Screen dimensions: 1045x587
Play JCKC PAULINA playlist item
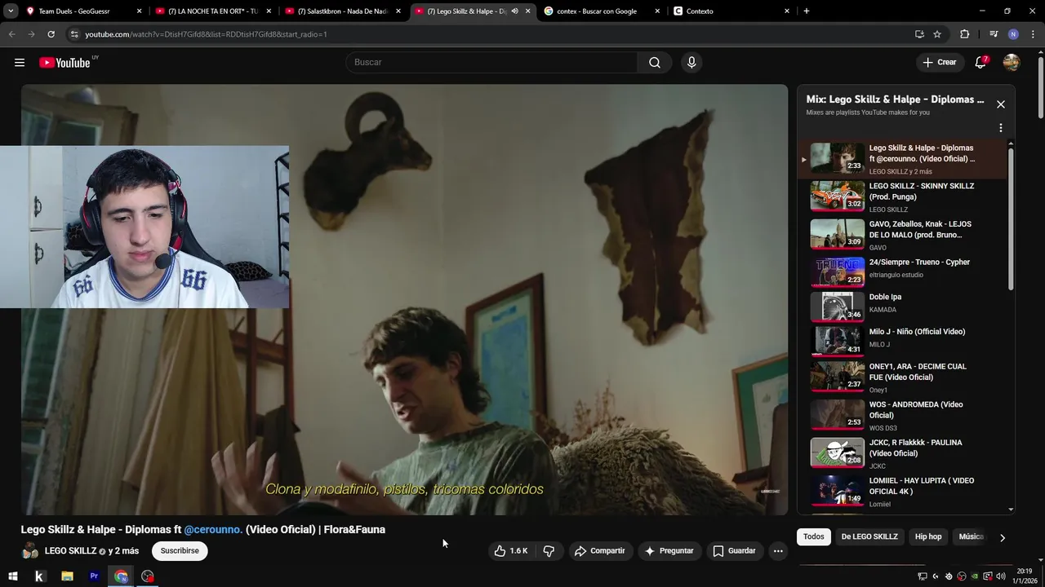[x=901, y=454]
